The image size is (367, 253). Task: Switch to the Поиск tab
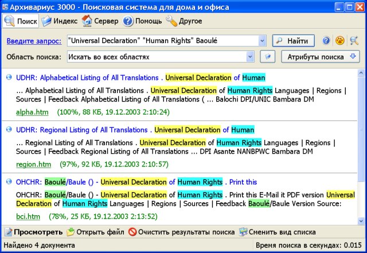21,21
